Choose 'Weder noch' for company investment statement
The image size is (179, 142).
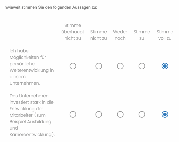point(120,114)
